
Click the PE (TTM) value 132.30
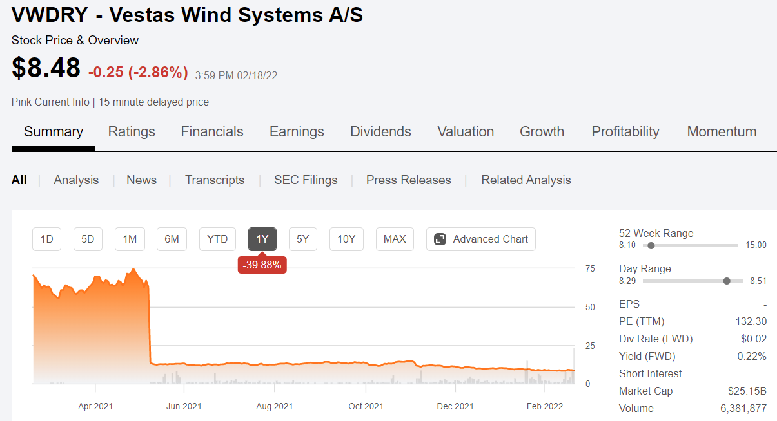pos(751,321)
